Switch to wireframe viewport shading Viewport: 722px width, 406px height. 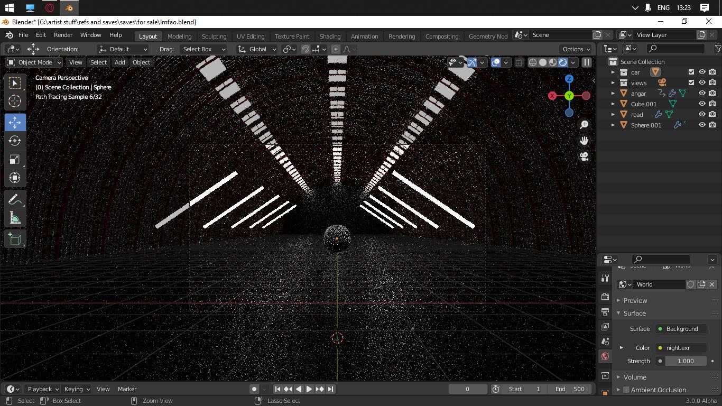[533, 62]
